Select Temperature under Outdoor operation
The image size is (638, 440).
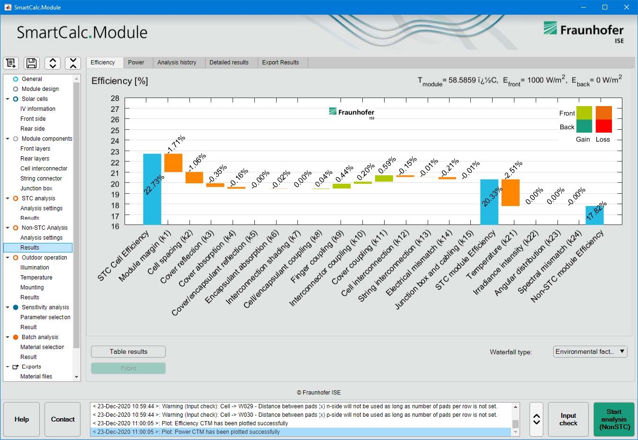pos(36,278)
